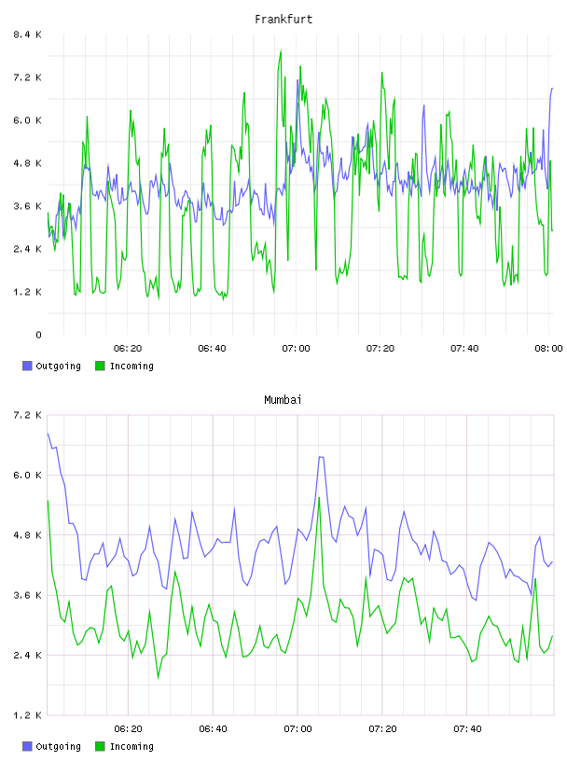Click 08:00 time label on Frankfurt chart
Screen dimensions: 567x761
548,349
